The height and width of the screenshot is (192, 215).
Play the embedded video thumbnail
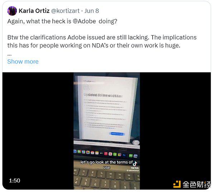tap(106, 131)
